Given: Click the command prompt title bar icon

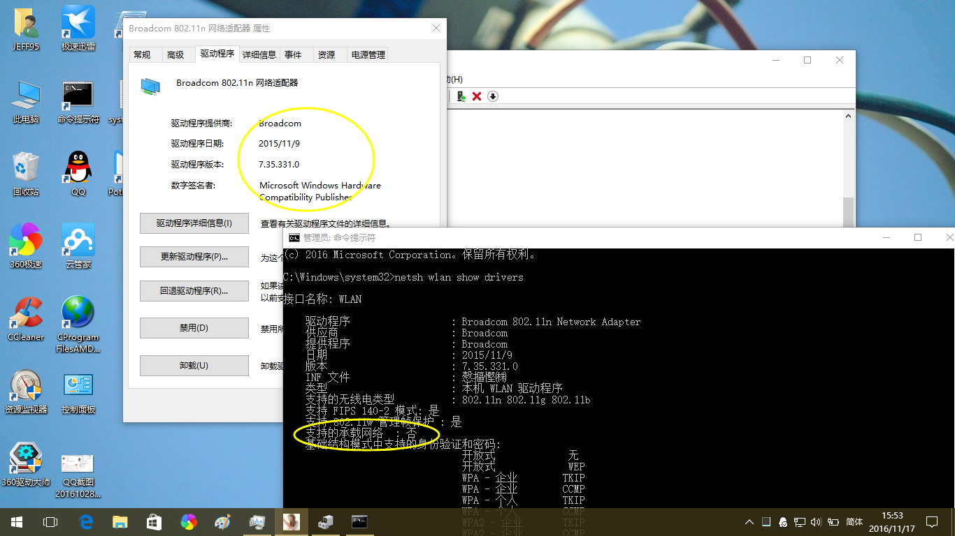Looking at the screenshot, I should (294, 237).
